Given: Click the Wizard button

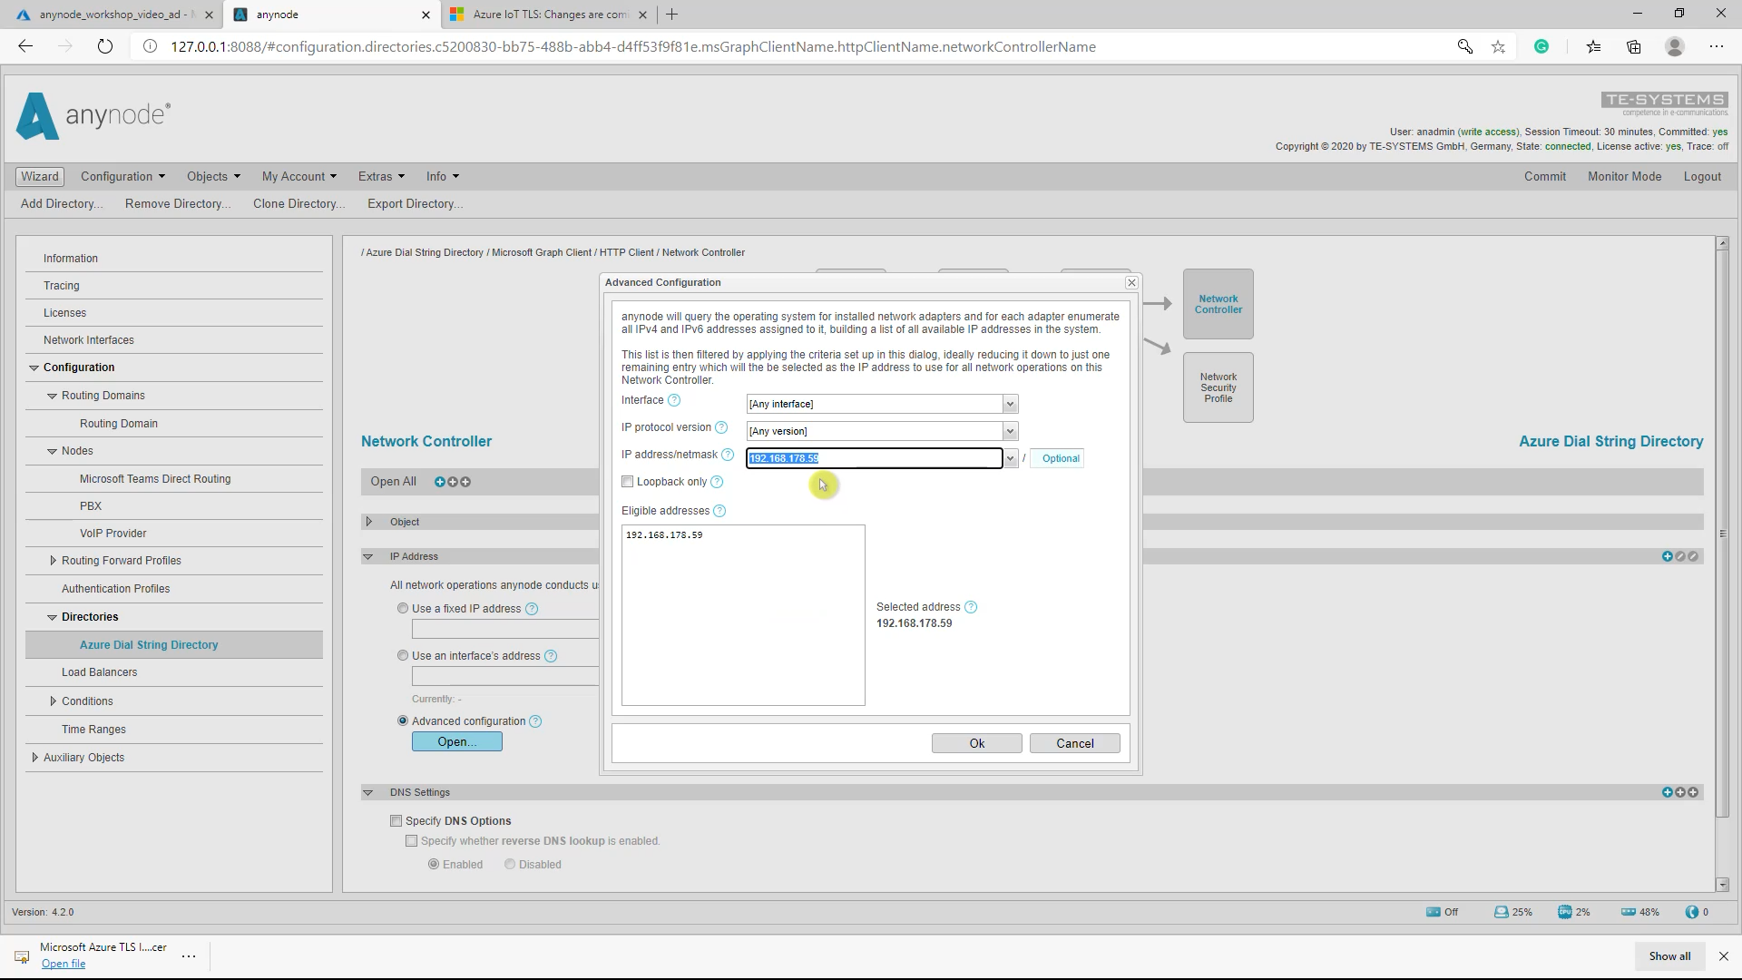Looking at the screenshot, I should (40, 176).
